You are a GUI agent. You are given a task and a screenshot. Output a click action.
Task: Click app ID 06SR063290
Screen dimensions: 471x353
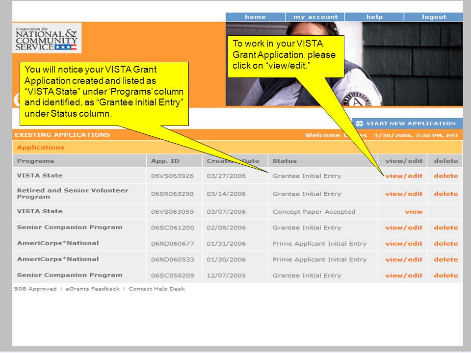pyautogui.click(x=172, y=194)
